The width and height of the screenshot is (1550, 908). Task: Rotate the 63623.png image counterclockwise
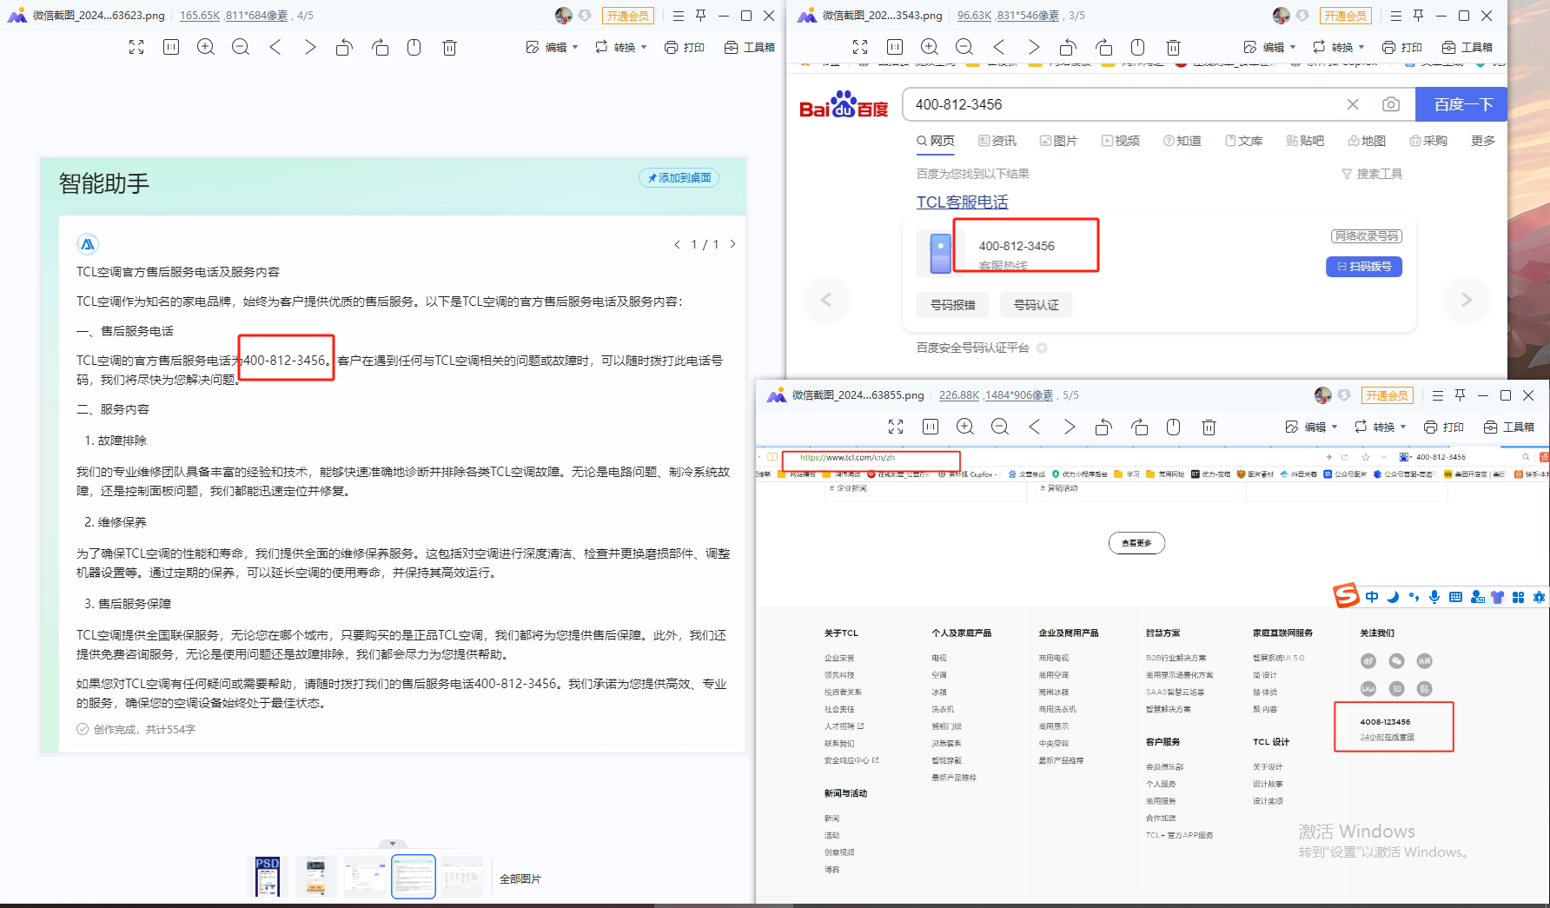345,48
